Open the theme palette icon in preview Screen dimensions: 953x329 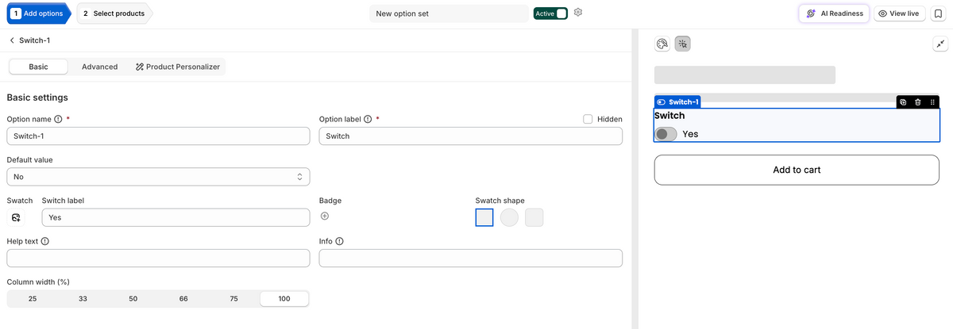[662, 44]
